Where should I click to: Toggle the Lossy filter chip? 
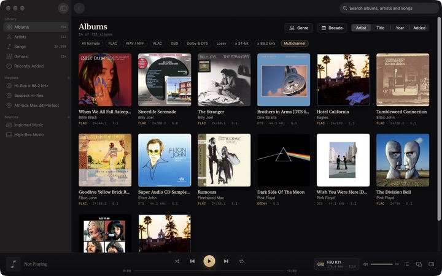tap(221, 44)
